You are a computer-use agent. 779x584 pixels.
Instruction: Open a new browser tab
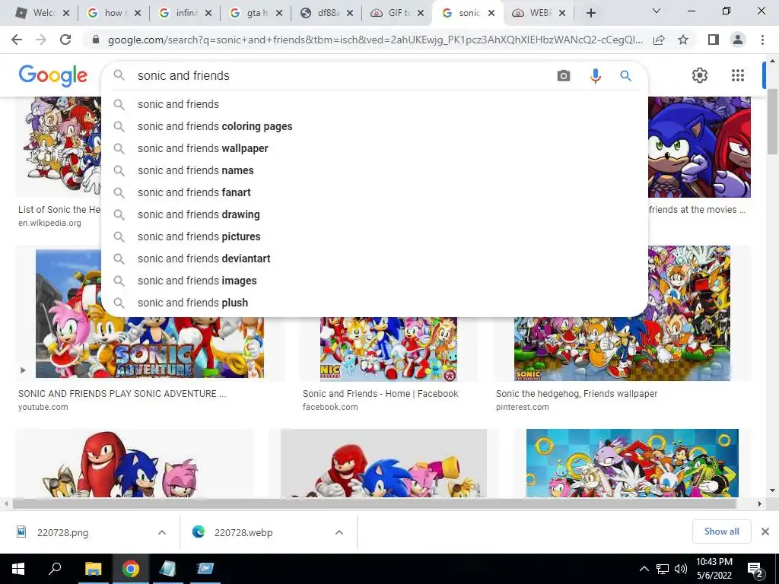(590, 13)
